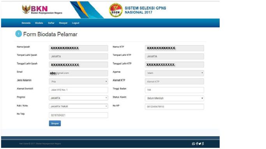Click the Agama label

point(116,72)
